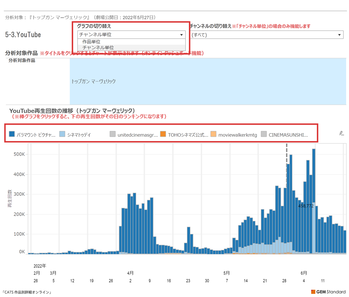Click the 300K y-axis label
Image resolution: width=349 pixels, height=297 pixels.
[x=19, y=194]
